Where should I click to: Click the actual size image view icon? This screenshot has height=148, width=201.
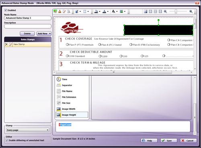click(x=146, y=11)
